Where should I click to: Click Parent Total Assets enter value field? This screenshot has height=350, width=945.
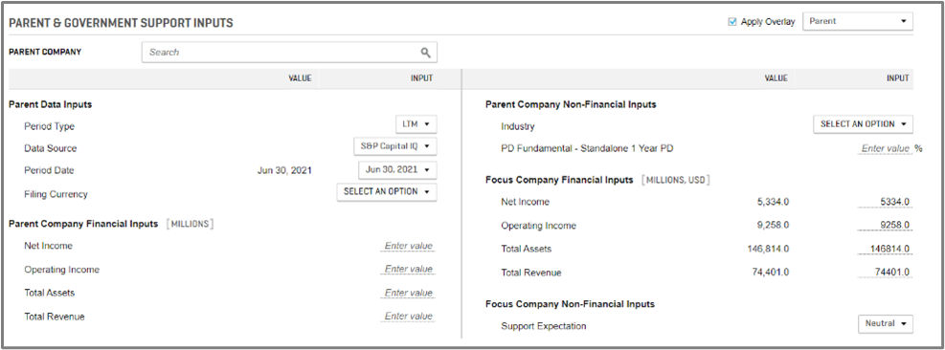(x=408, y=294)
